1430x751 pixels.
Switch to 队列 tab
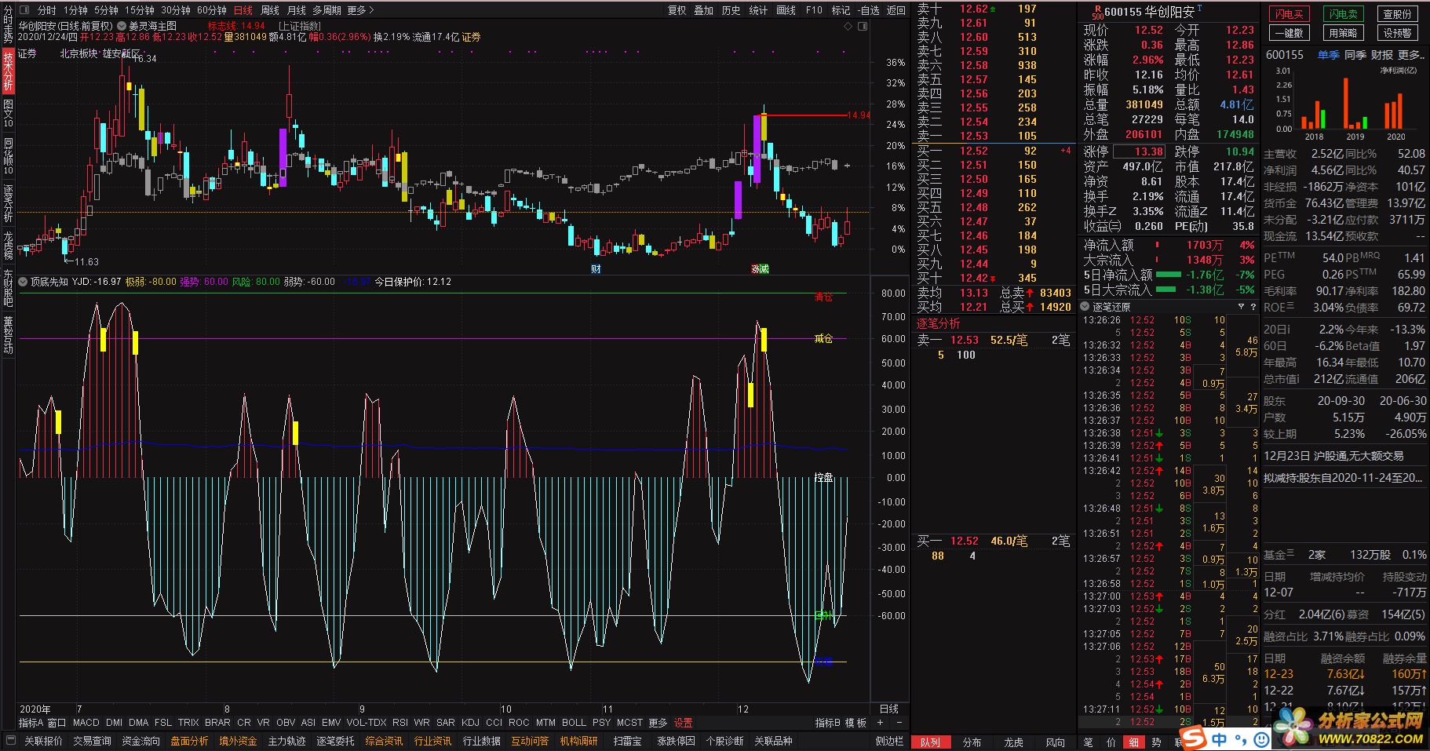[929, 742]
